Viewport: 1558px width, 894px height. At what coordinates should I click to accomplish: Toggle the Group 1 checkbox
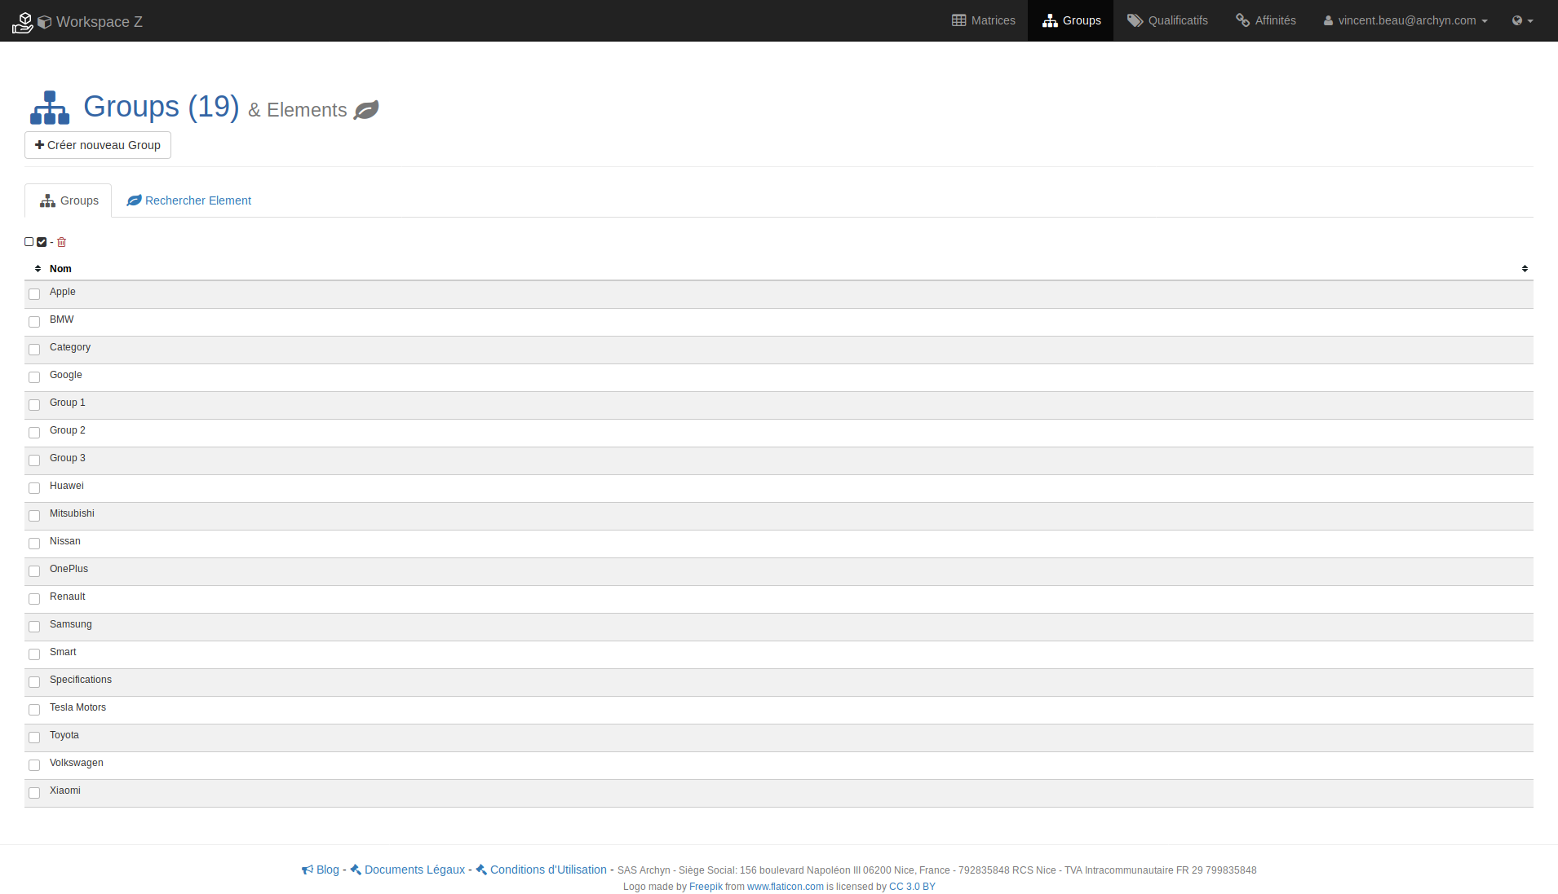34,405
